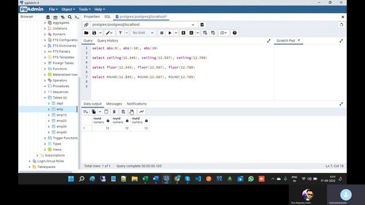Click the first round column header
Image resolution: width=365 pixels, height=205 pixels.
[x=102, y=120]
